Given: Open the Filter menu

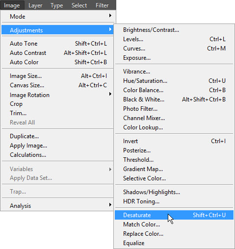Looking at the screenshot, I should coord(102,5).
